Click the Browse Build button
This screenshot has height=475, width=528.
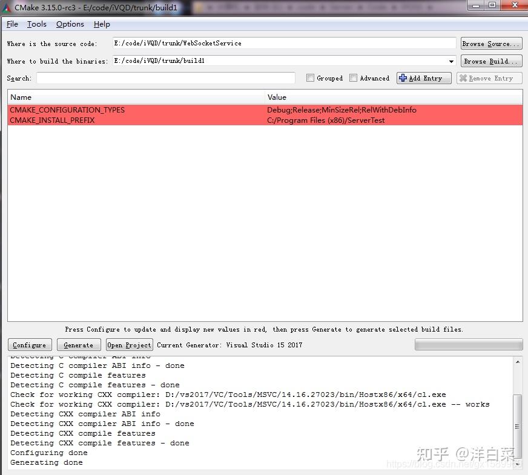coord(490,61)
